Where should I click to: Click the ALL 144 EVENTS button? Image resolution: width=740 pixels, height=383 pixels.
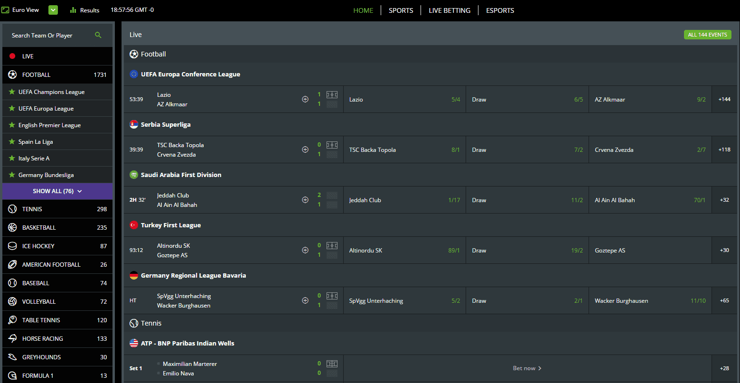coord(707,35)
